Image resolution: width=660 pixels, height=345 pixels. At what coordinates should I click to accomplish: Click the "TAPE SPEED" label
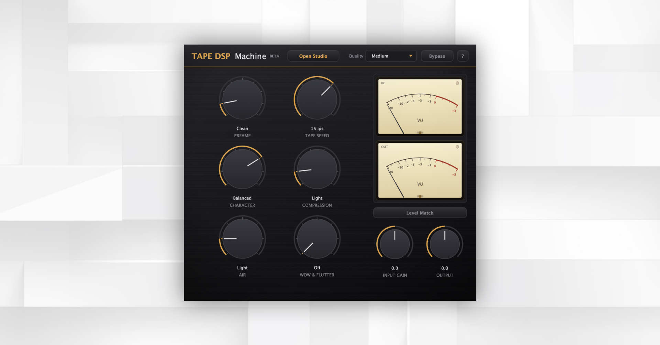[317, 136]
